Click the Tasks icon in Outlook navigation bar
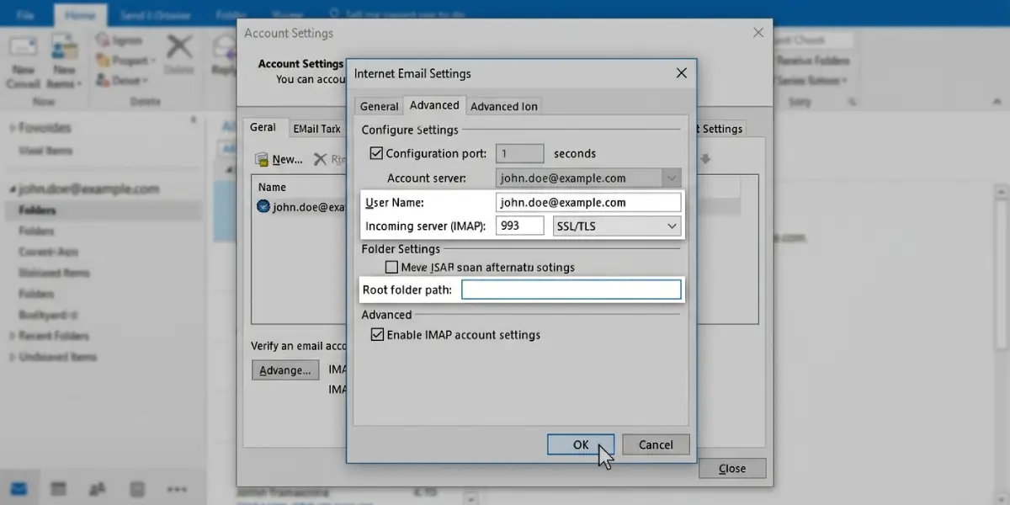This screenshot has width=1010, height=505. click(137, 488)
